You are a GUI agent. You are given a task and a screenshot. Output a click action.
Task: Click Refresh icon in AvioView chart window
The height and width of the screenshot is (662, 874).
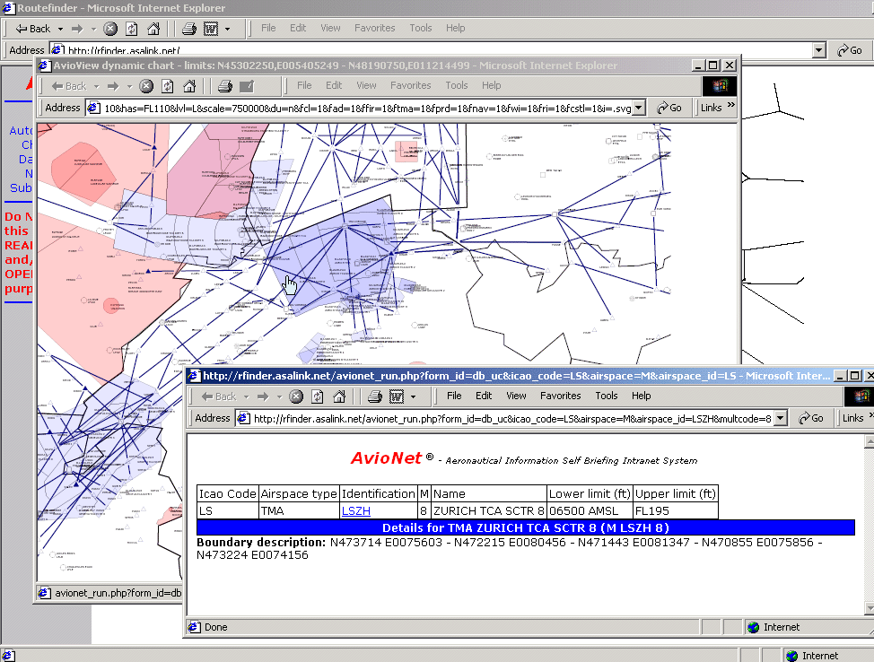(167, 86)
